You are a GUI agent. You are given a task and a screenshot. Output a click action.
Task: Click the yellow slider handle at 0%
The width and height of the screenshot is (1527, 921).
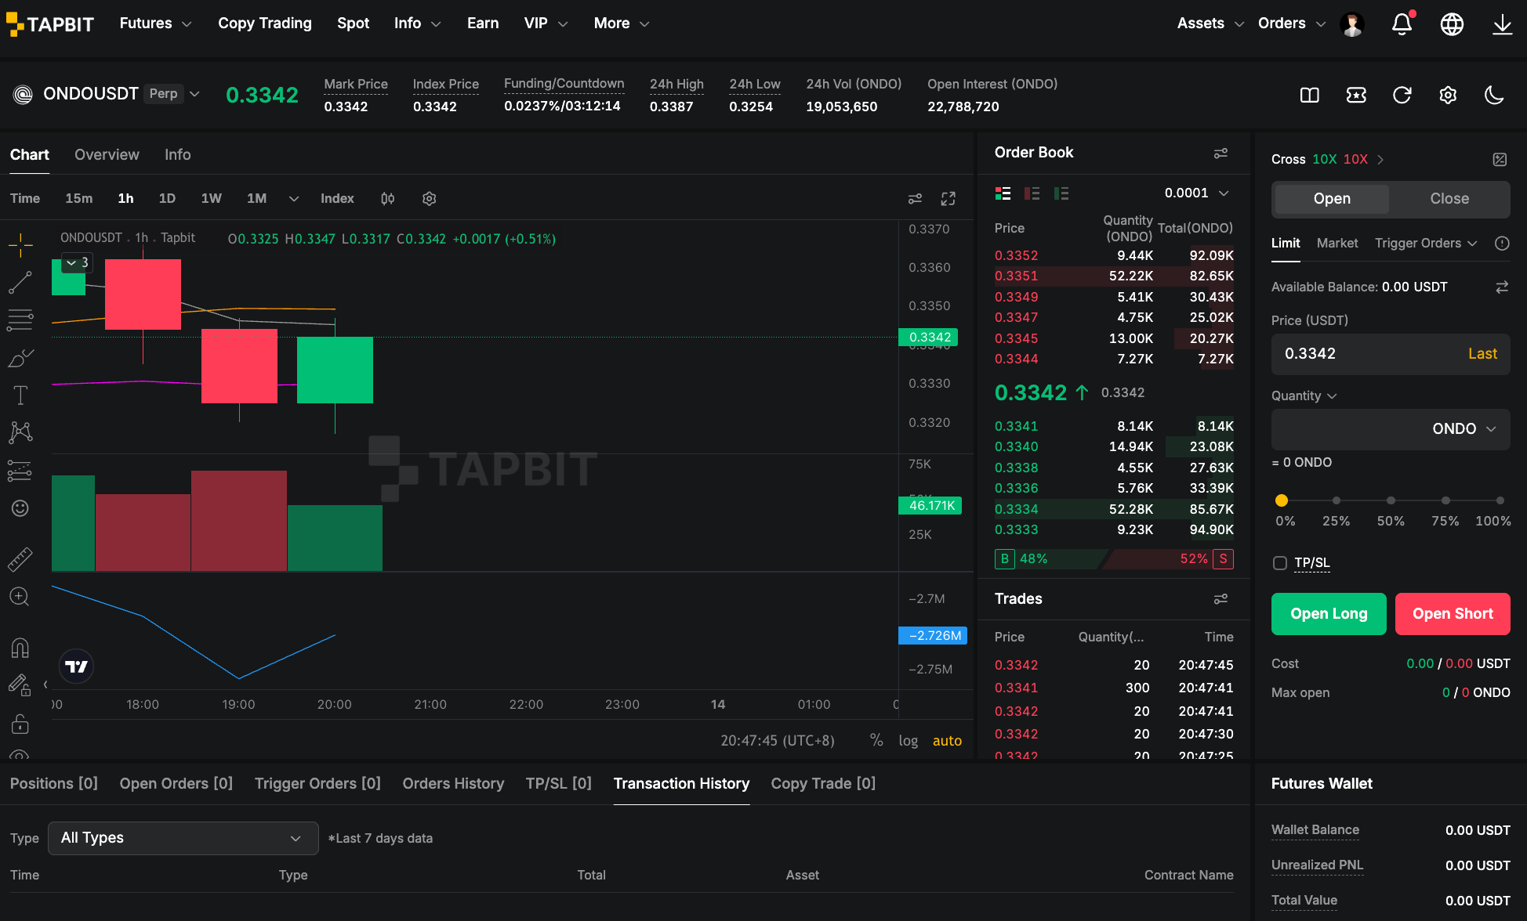(1282, 500)
